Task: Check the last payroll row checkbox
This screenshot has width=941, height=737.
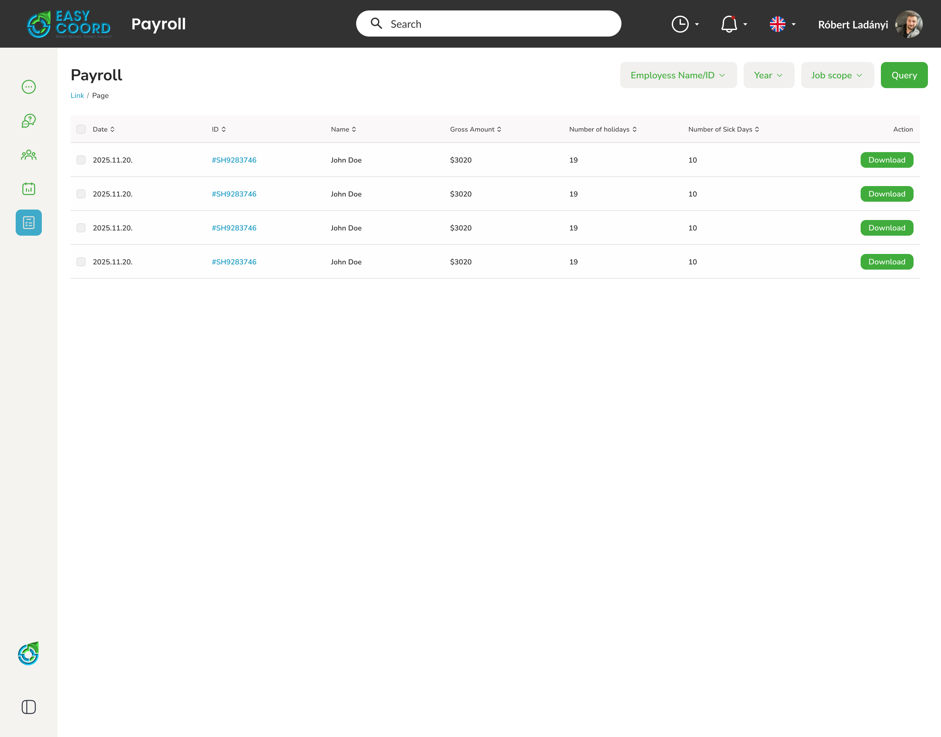Action: click(81, 262)
